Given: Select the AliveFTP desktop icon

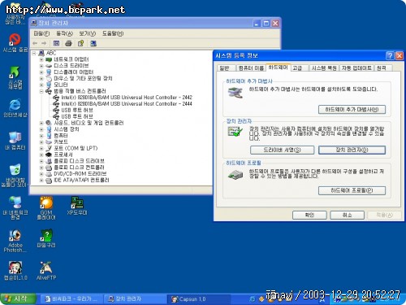Looking at the screenshot, I should (x=46, y=271).
